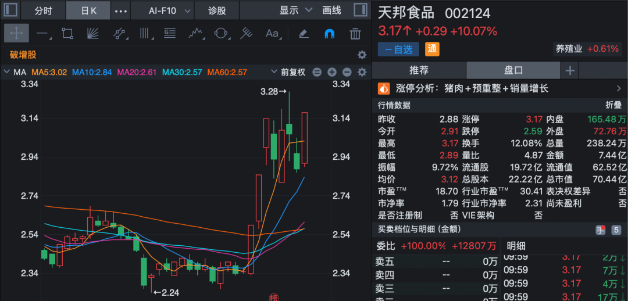Toggle the magnet snap mode
The height and width of the screenshot is (301, 628).
pos(329,33)
